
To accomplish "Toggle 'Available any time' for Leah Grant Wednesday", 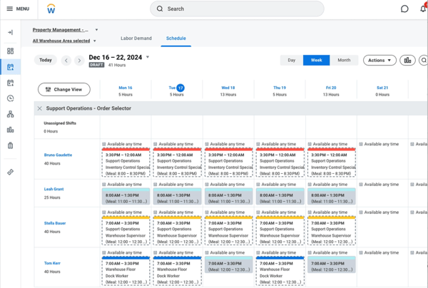I will (207, 185).
